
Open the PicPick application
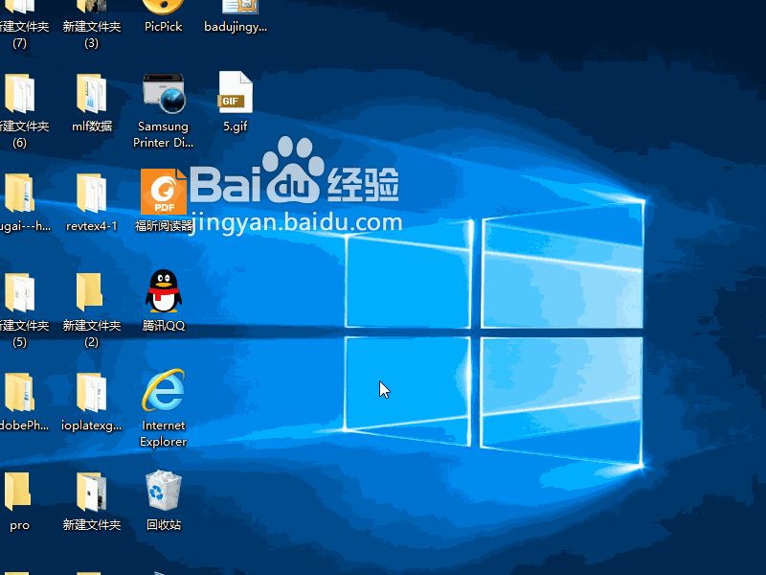(x=163, y=11)
